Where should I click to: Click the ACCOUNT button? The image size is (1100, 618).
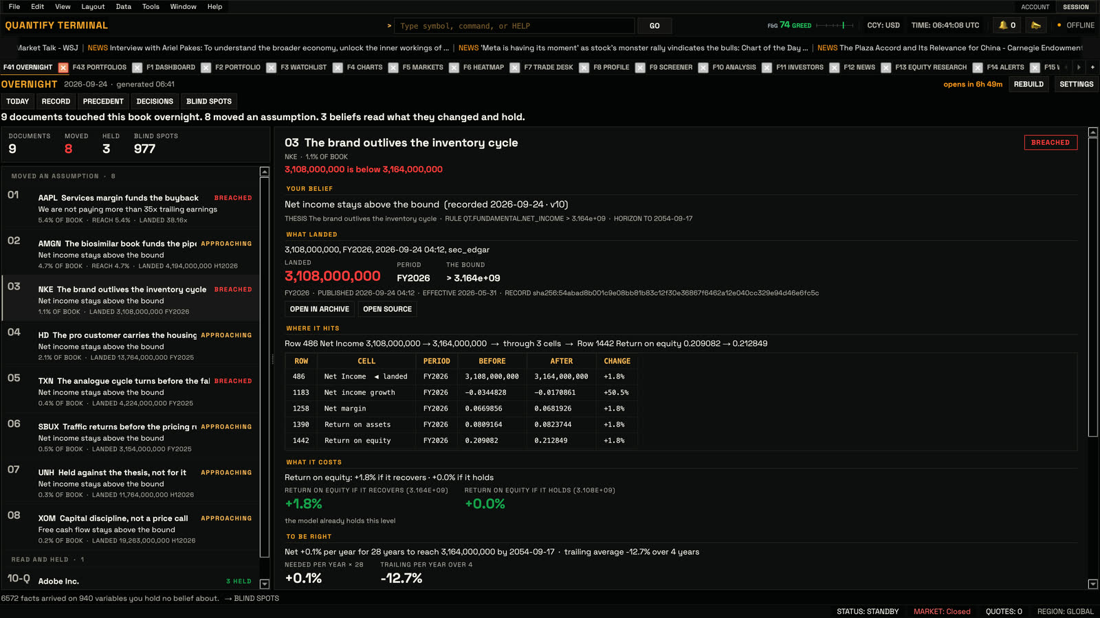pos(1035,7)
